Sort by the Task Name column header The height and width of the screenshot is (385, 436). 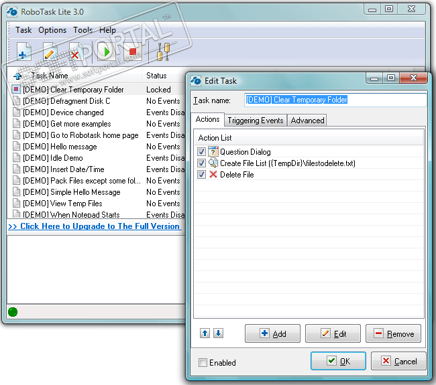(74, 76)
